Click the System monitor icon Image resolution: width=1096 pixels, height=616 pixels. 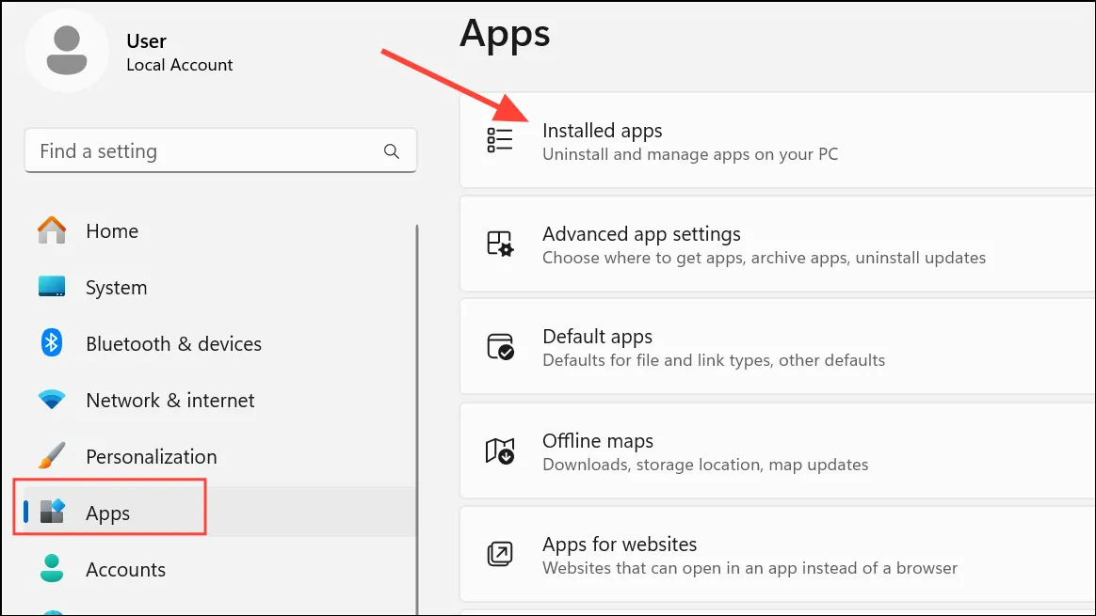click(x=52, y=286)
